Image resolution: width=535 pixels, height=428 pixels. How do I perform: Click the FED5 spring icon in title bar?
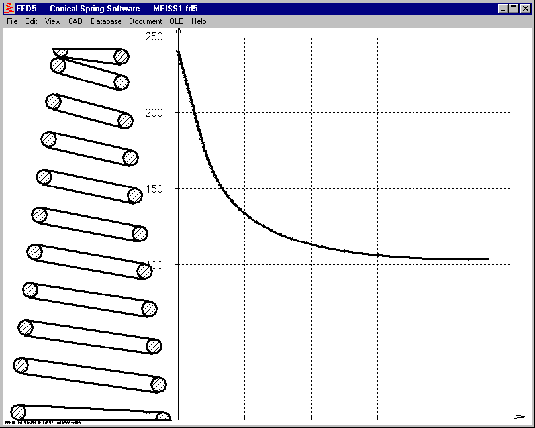[x=9, y=9]
